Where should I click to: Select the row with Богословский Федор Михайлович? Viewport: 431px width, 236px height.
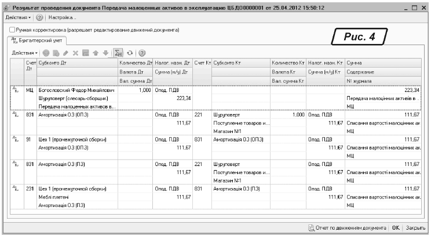(77, 90)
